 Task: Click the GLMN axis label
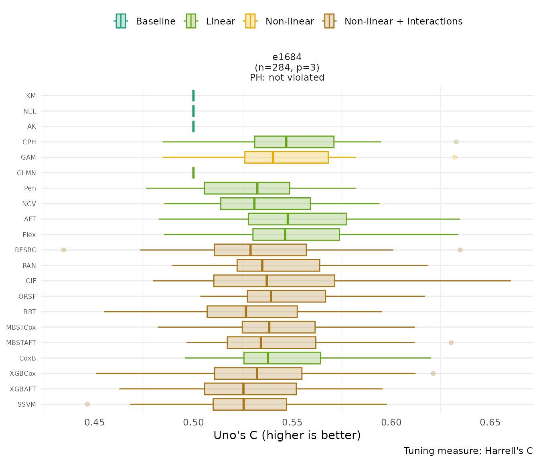pos(26,173)
